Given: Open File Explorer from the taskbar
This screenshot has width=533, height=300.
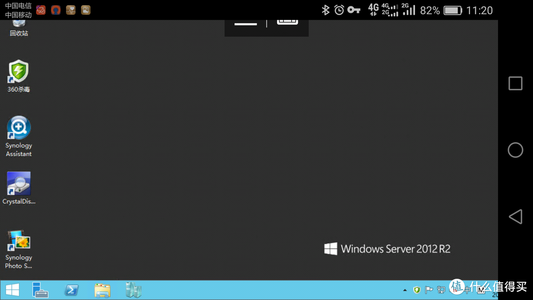Looking at the screenshot, I should click(x=102, y=290).
